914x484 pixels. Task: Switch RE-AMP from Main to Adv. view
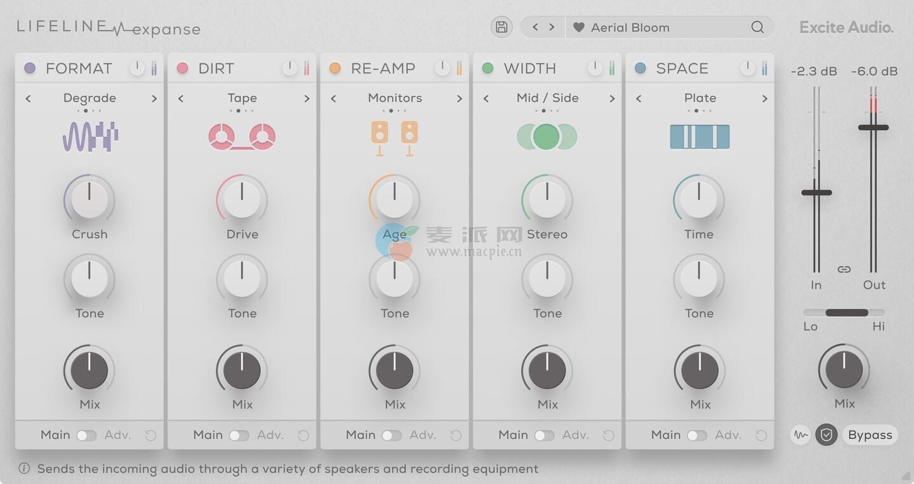coord(392,435)
